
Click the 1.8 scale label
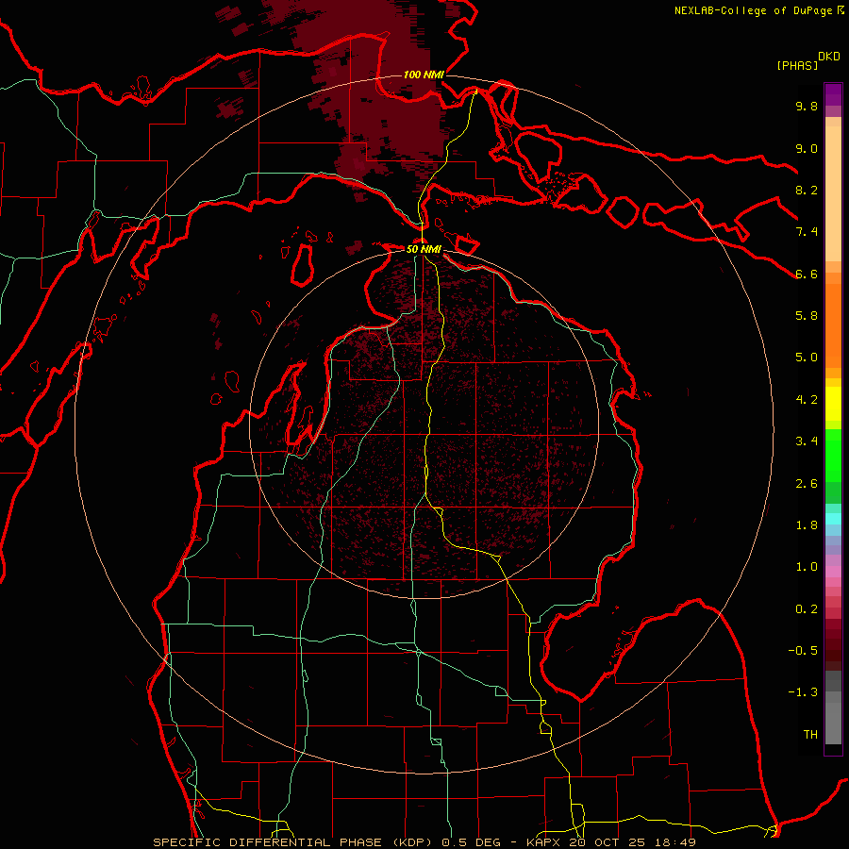[807, 525]
